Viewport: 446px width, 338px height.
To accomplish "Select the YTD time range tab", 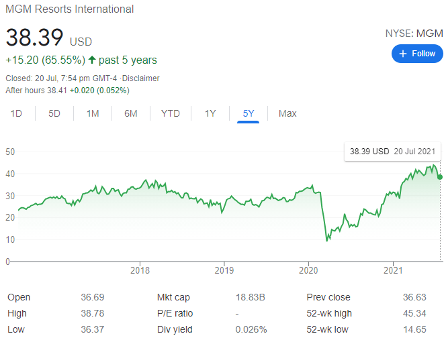I will click(171, 113).
